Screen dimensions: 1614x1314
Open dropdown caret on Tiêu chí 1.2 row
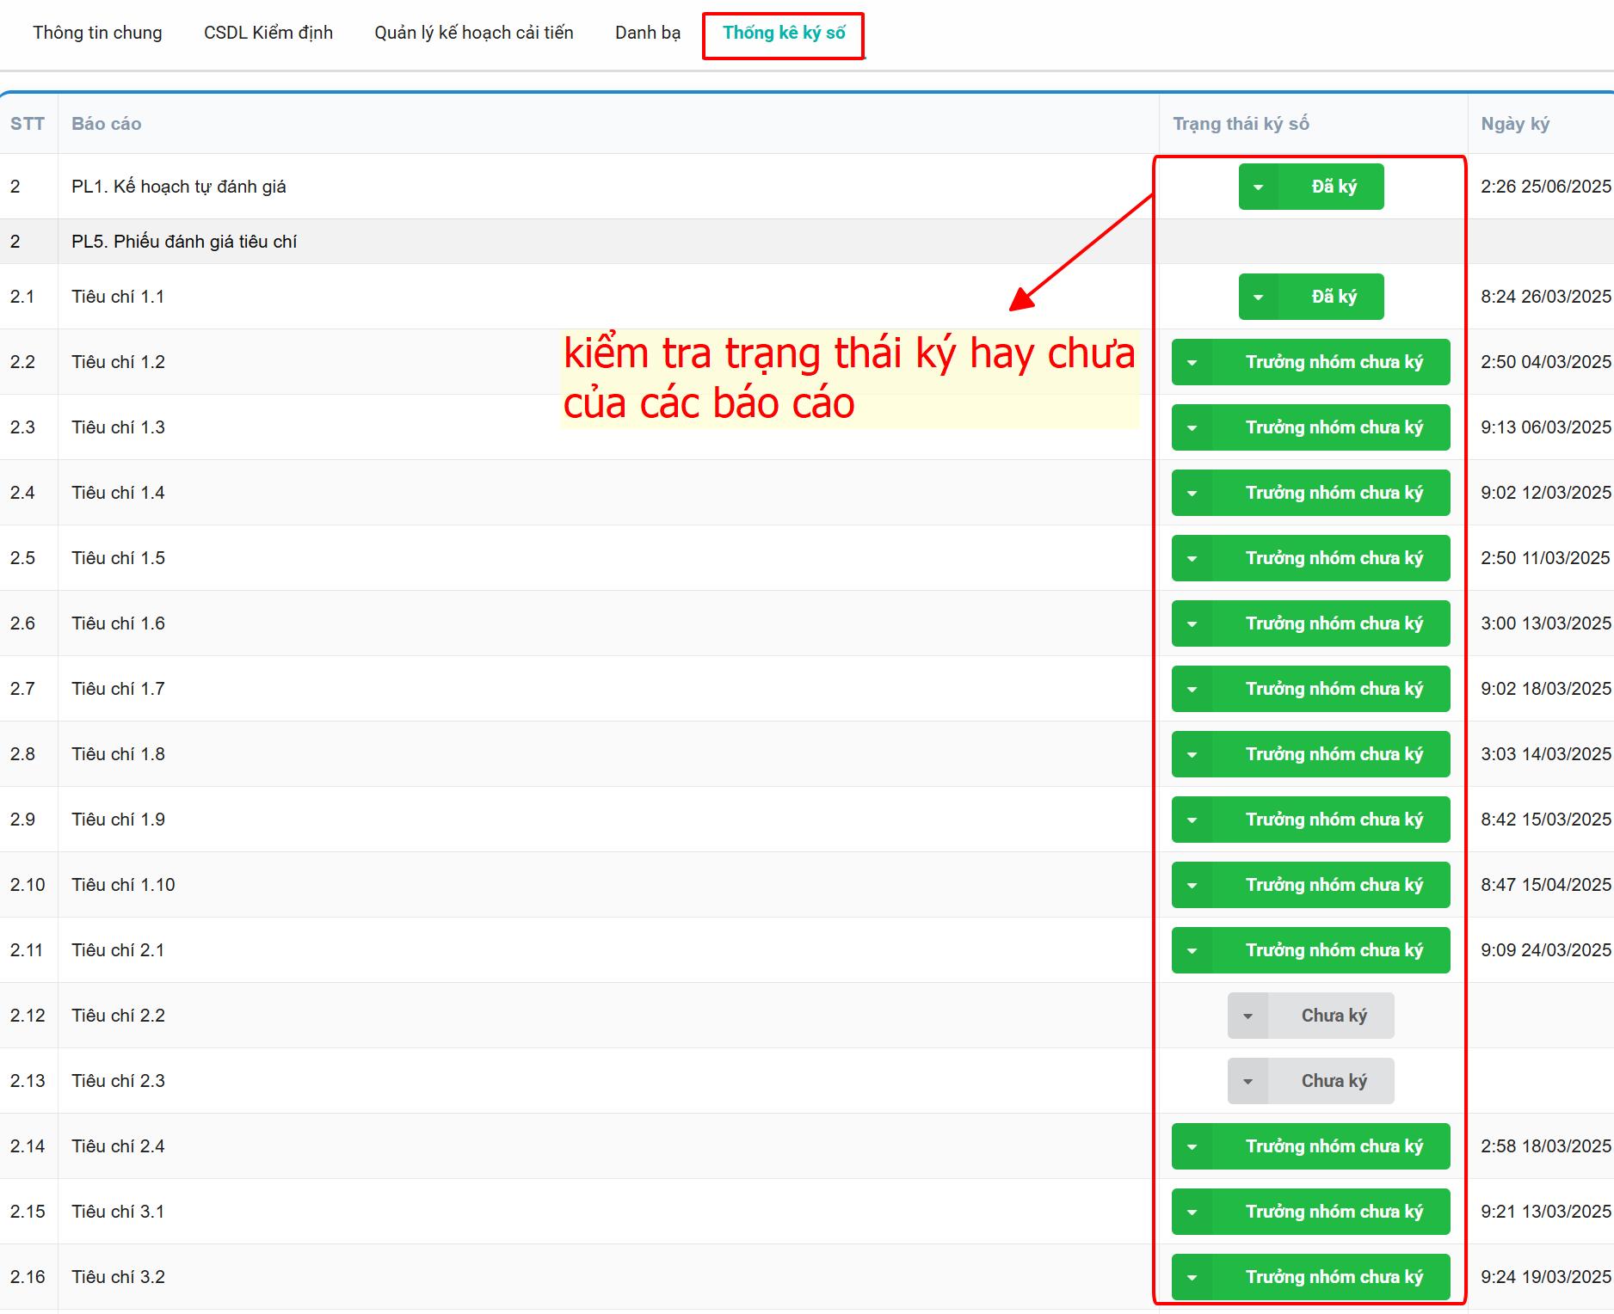click(1192, 362)
